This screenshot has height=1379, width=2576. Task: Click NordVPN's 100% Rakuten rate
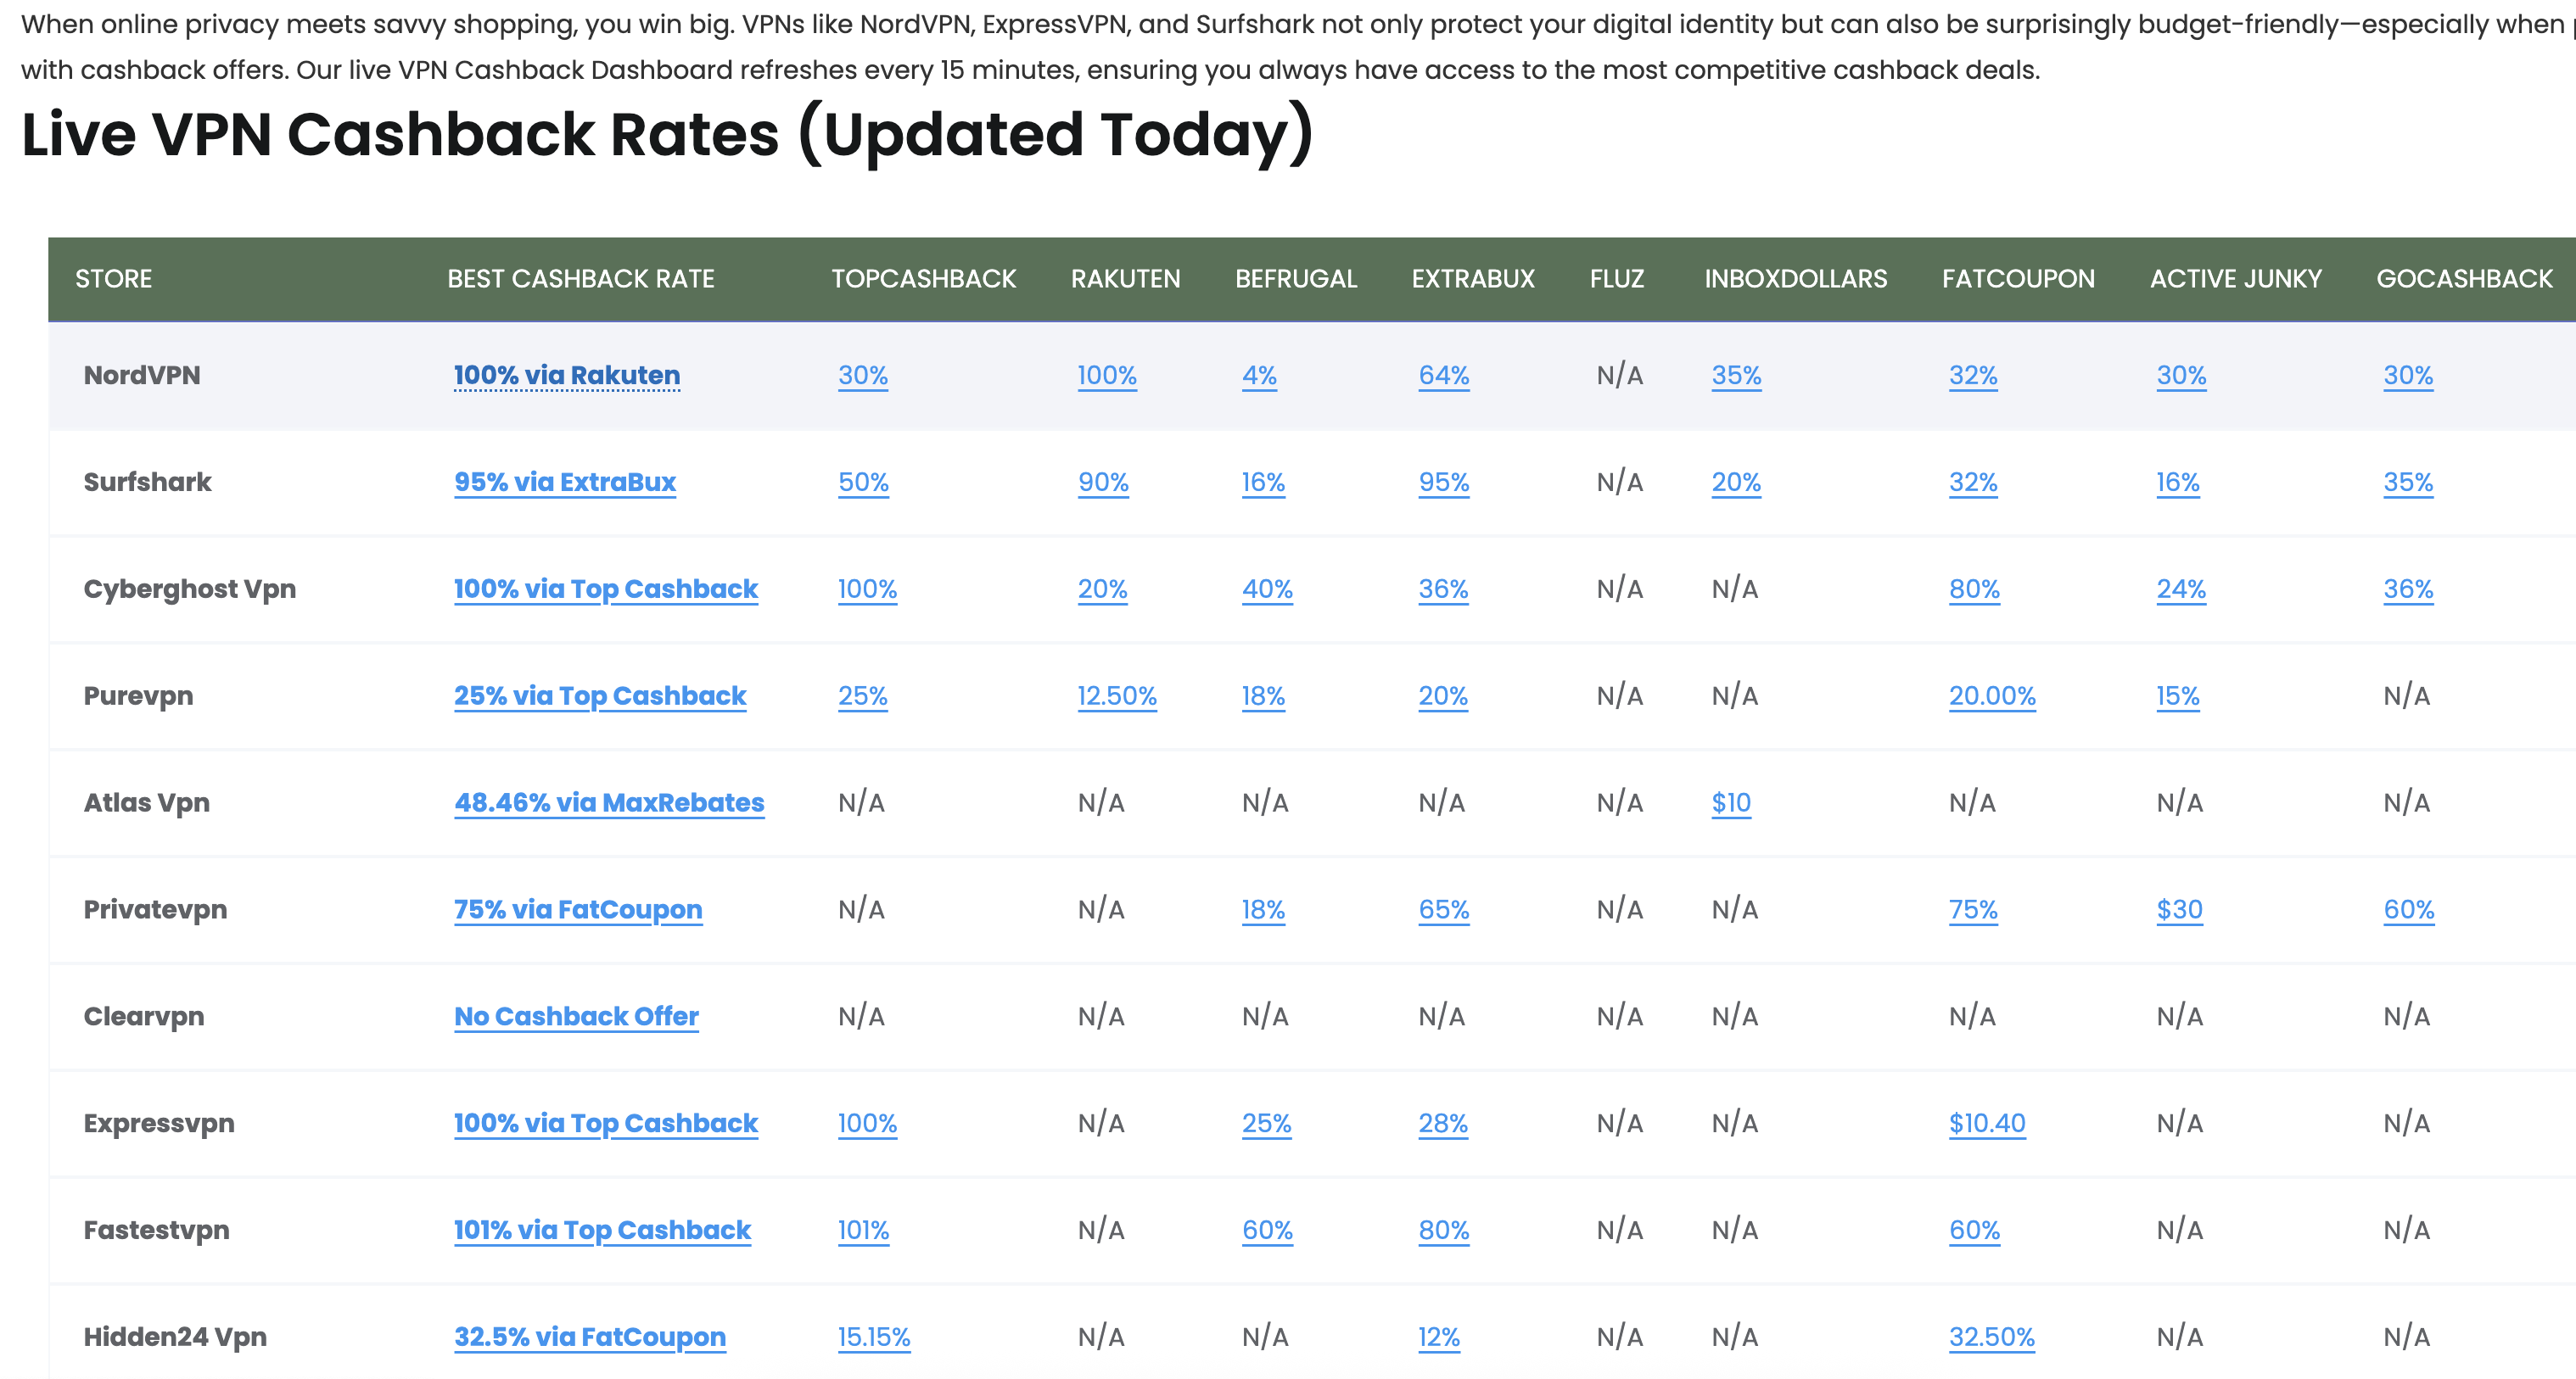(x=1107, y=376)
